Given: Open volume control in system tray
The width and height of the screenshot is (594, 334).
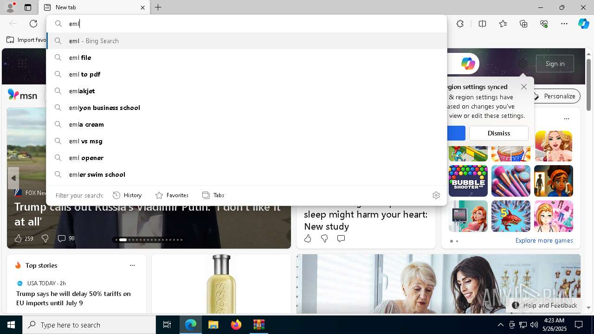Looking at the screenshot, I should coord(534,325).
